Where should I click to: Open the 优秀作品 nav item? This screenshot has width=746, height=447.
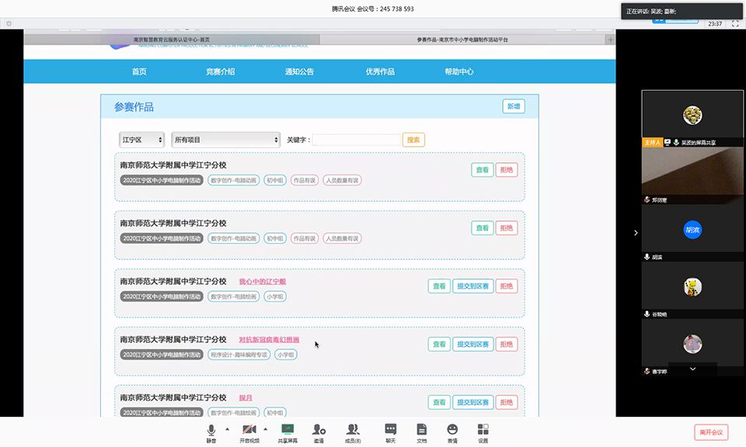(380, 71)
